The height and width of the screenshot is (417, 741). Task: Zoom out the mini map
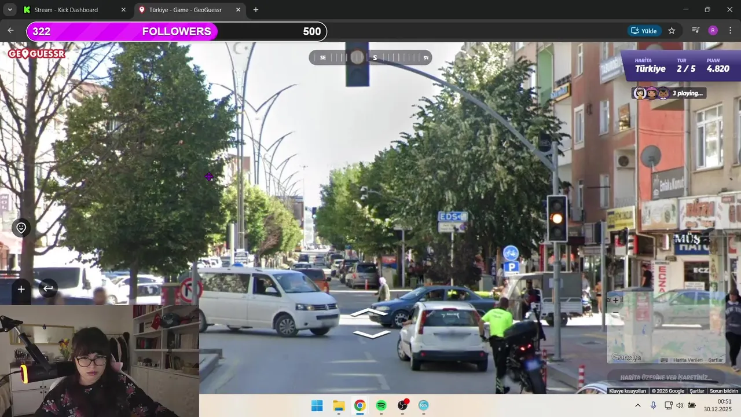[615, 313]
